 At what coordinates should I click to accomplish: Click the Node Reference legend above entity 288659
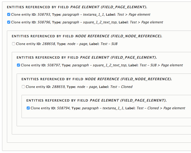(x=97, y=79)
